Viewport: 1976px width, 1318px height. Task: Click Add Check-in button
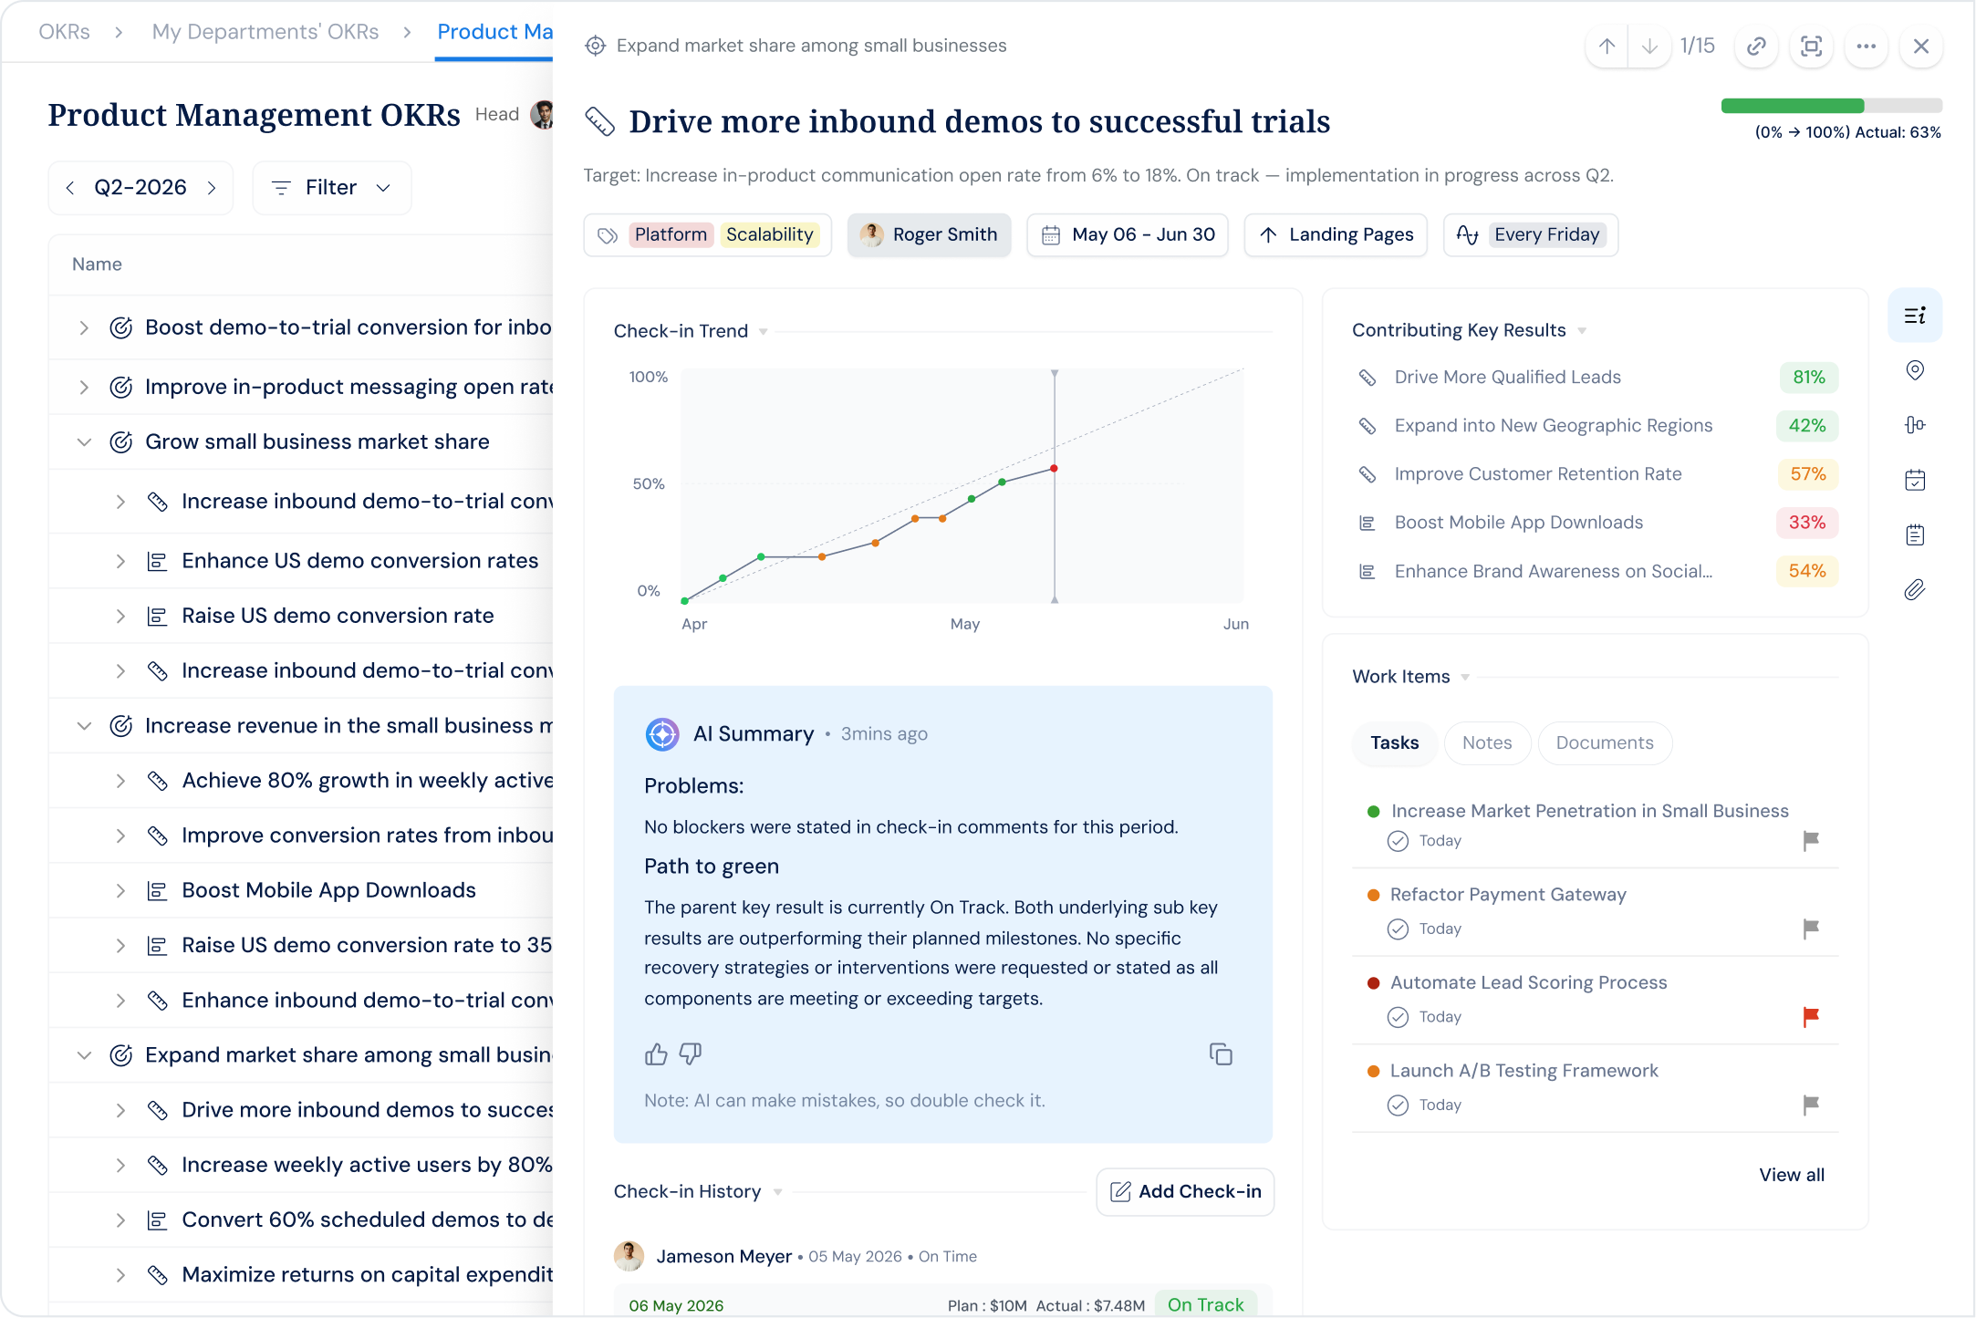coord(1185,1191)
